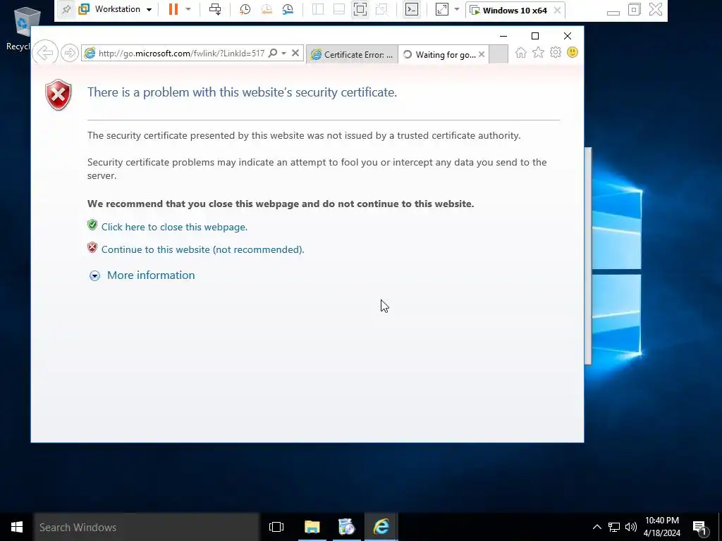722x541 pixels.
Task: Take a snapshot of the virtual machine
Action: [x=245, y=10]
